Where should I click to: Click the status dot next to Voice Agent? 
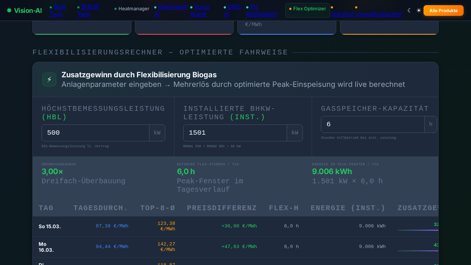pyautogui.click(x=191, y=7)
